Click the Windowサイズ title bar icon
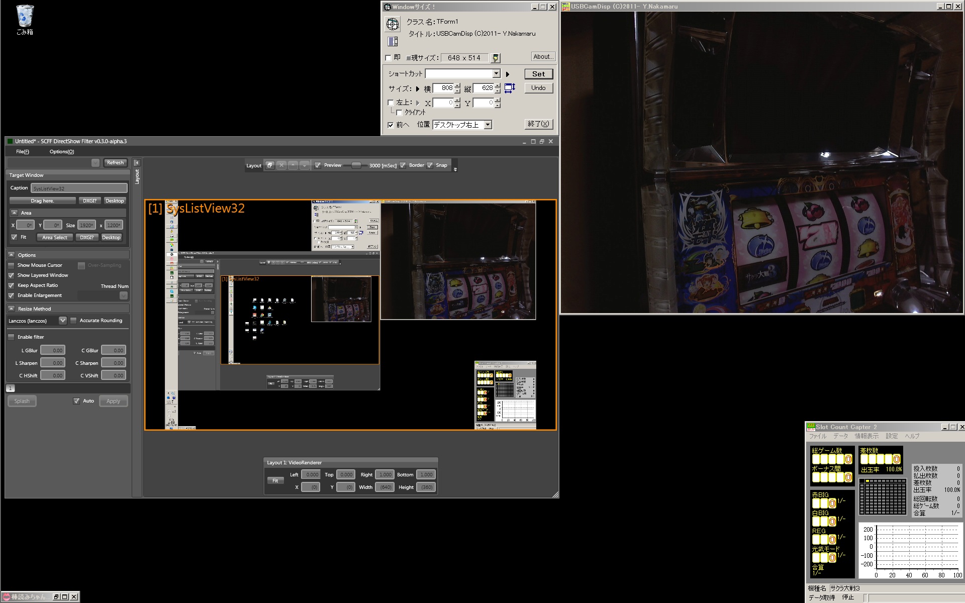Image resolution: width=965 pixels, height=603 pixels. [387, 7]
